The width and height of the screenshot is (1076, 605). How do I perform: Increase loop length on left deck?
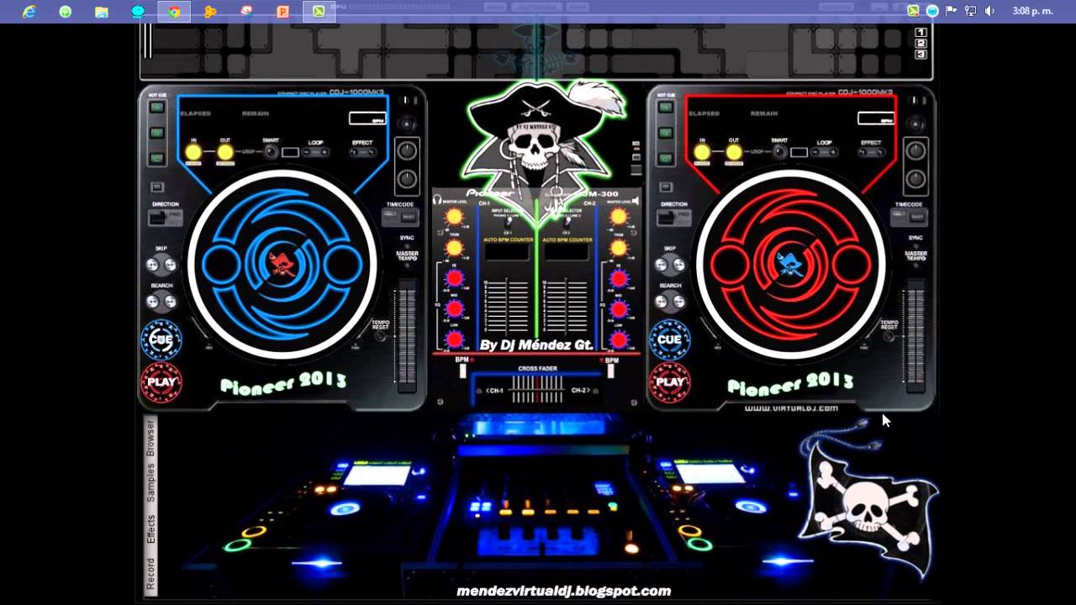(x=324, y=152)
